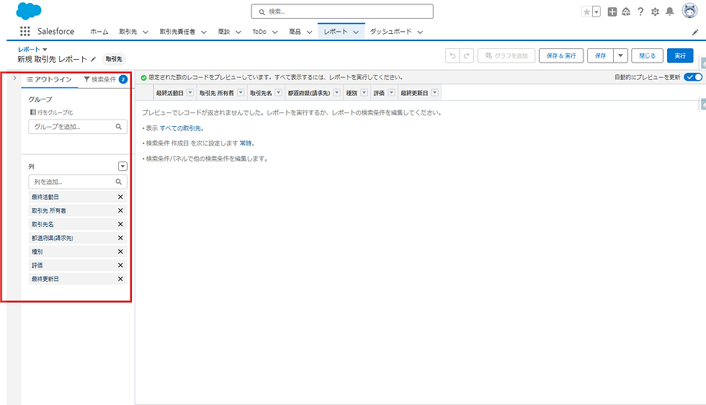The height and width of the screenshot is (405, 706).
Task: Remove the 評価 column
Action: pos(120,265)
